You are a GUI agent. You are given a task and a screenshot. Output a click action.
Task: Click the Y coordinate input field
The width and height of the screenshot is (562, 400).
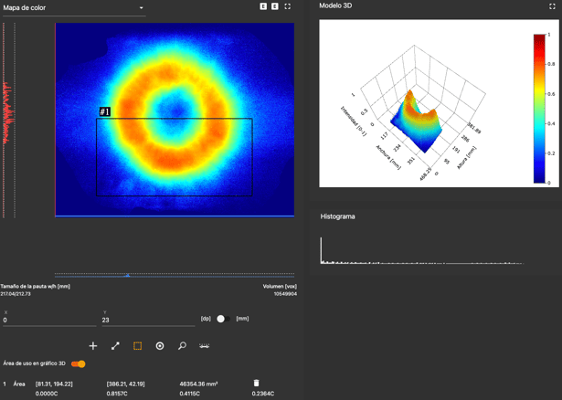(x=146, y=321)
